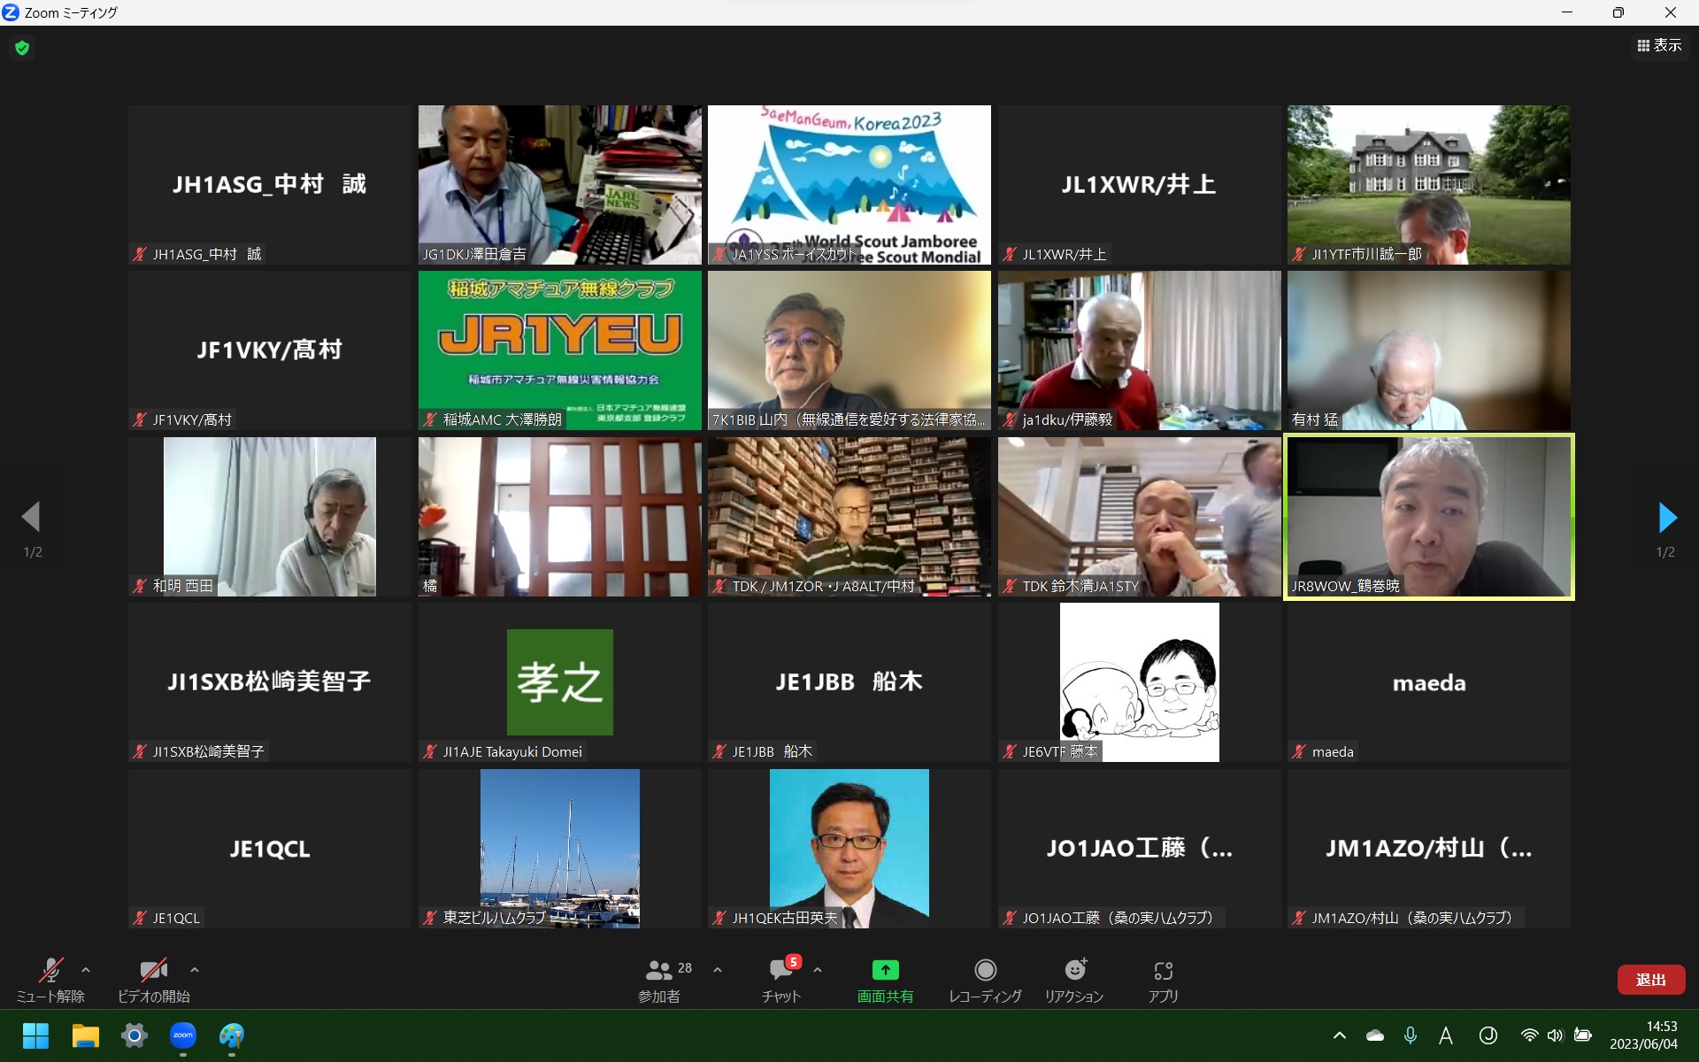Open the chat with 5 unread messages
This screenshot has width=1699, height=1062.
781,971
